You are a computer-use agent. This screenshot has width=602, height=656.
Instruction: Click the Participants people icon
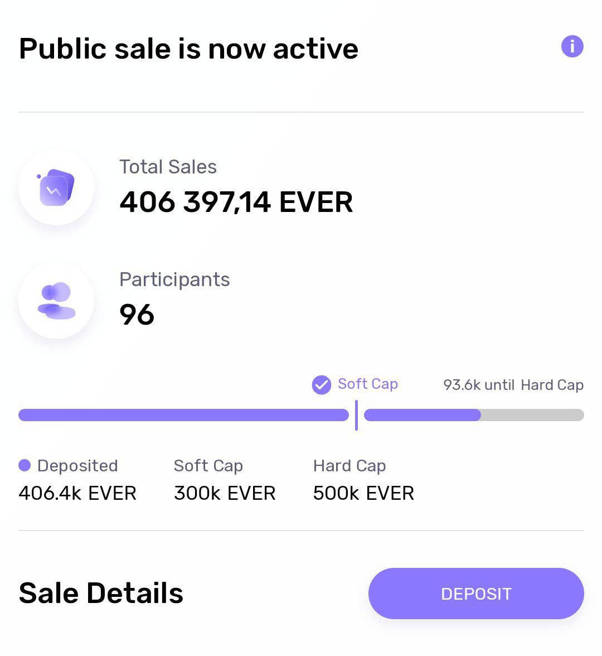click(56, 301)
